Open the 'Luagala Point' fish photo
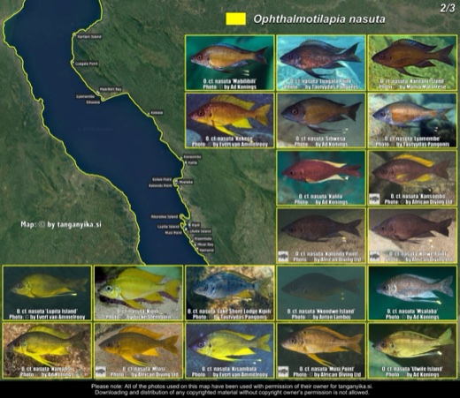Screen dimensions: 460x398 click(321, 63)
